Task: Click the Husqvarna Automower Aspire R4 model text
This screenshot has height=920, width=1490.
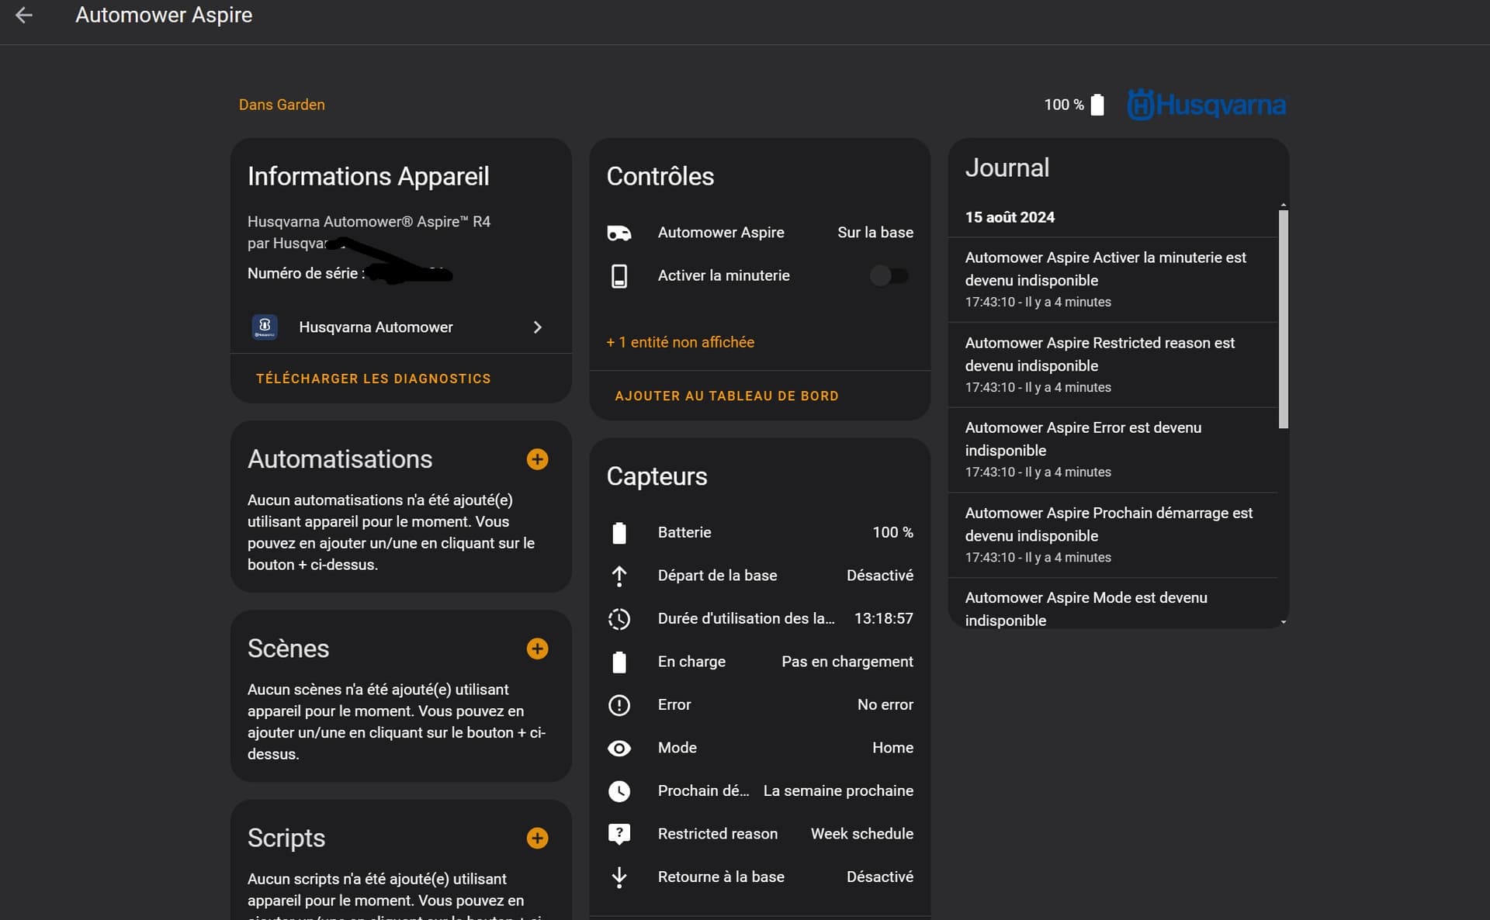Action: pos(369,222)
